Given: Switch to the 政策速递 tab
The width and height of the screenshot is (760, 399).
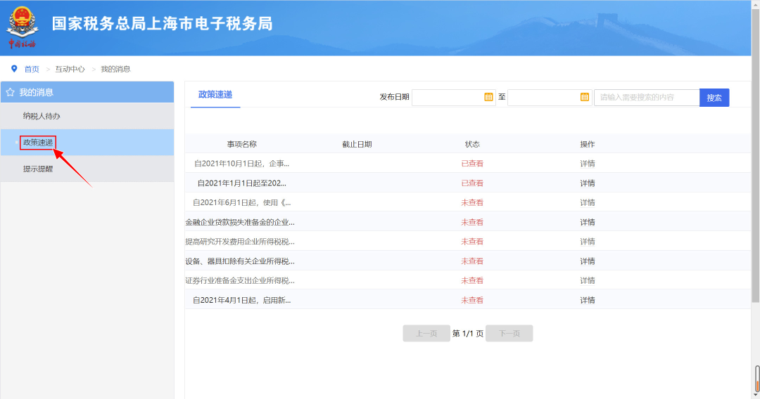Looking at the screenshot, I should pyautogui.click(x=215, y=95).
